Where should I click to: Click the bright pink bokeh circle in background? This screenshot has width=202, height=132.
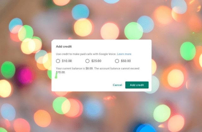[x=25, y=75]
